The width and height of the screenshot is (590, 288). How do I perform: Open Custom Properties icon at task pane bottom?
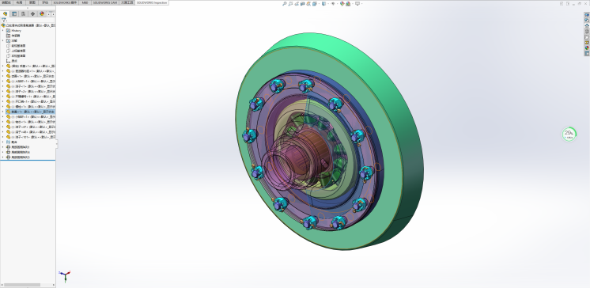coord(587,54)
